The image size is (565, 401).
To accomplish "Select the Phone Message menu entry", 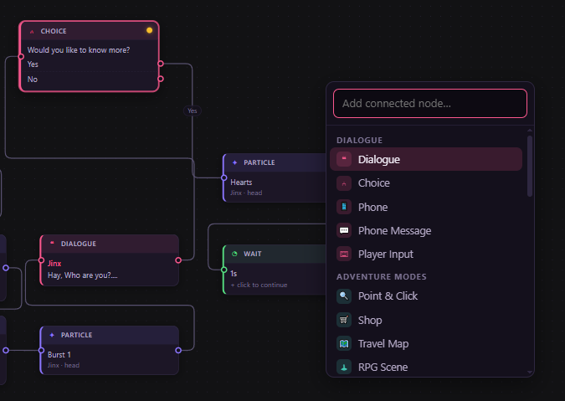I will point(426,230).
